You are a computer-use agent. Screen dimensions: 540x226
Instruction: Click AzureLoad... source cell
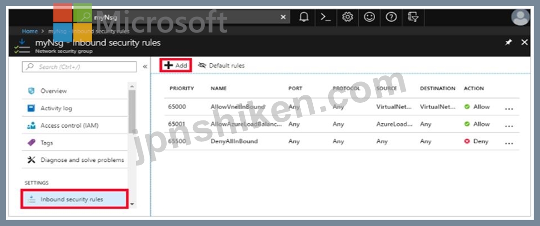[x=394, y=124]
